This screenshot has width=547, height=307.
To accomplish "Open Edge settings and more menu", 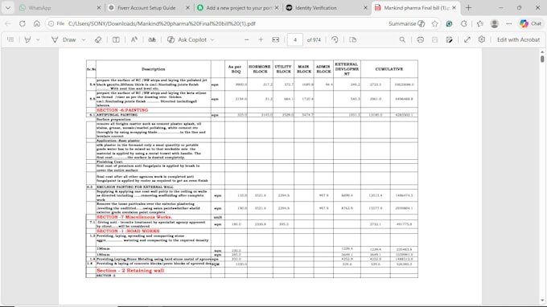I will click(x=509, y=23).
